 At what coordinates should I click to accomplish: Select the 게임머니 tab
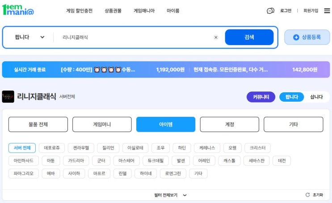pos(102,124)
